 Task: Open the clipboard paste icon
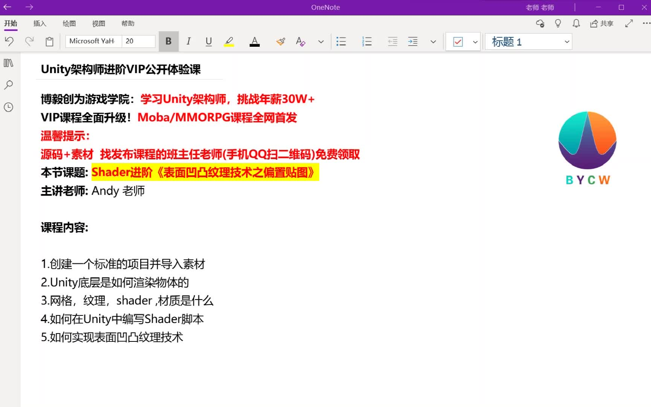[x=49, y=41]
